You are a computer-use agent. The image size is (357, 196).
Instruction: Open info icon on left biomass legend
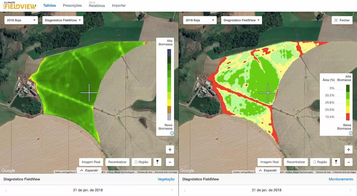coord(172,133)
